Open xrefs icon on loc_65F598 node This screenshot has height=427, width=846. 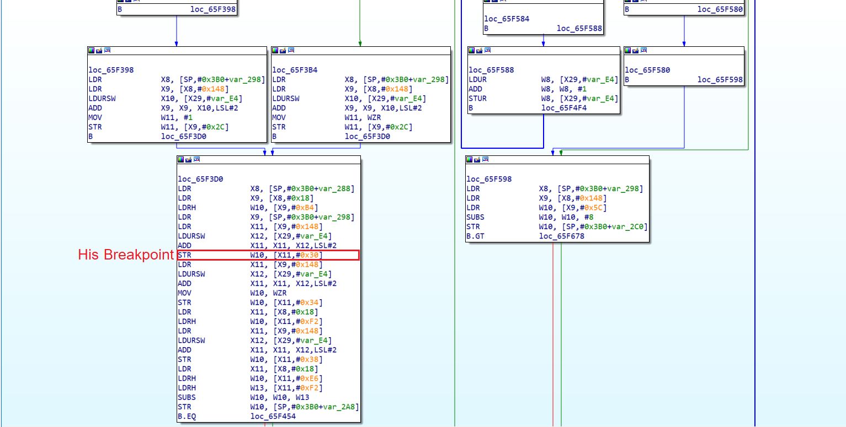click(x=485, y=159)
